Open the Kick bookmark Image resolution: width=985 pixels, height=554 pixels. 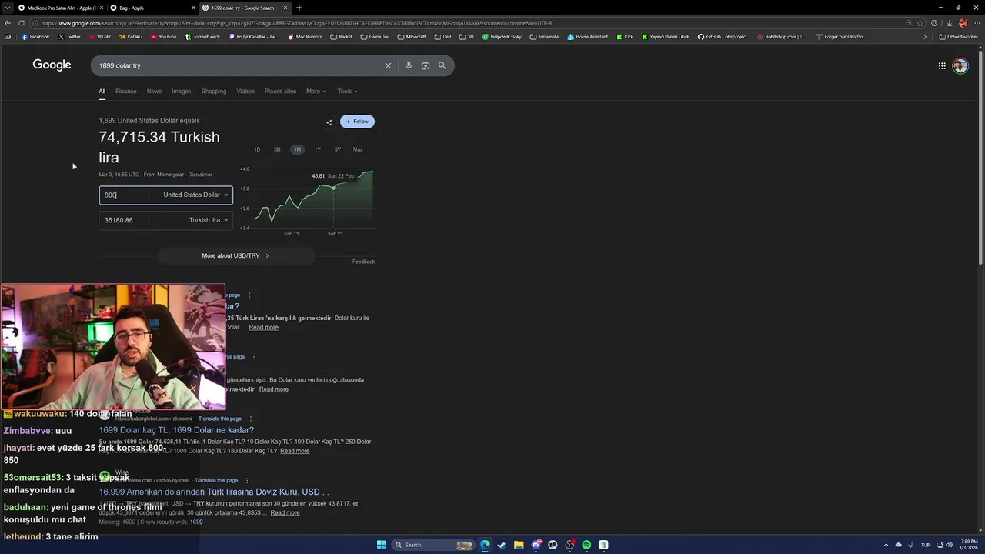tap(625, 37)
